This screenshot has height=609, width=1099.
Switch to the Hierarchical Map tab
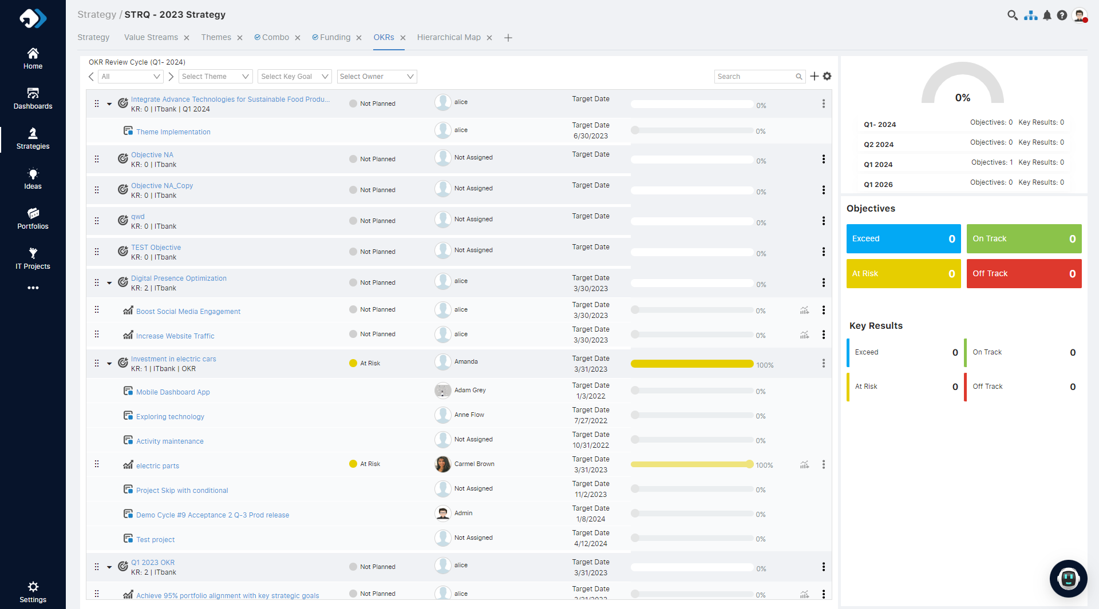[448, 37]
